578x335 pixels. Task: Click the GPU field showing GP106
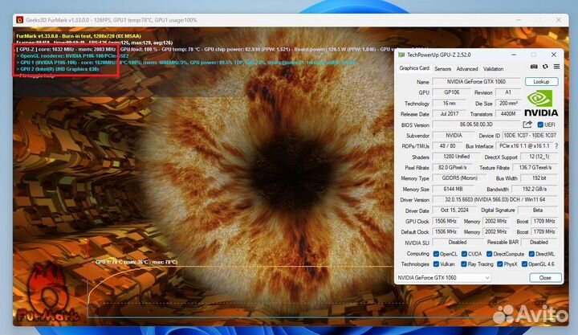pos(451,92)
